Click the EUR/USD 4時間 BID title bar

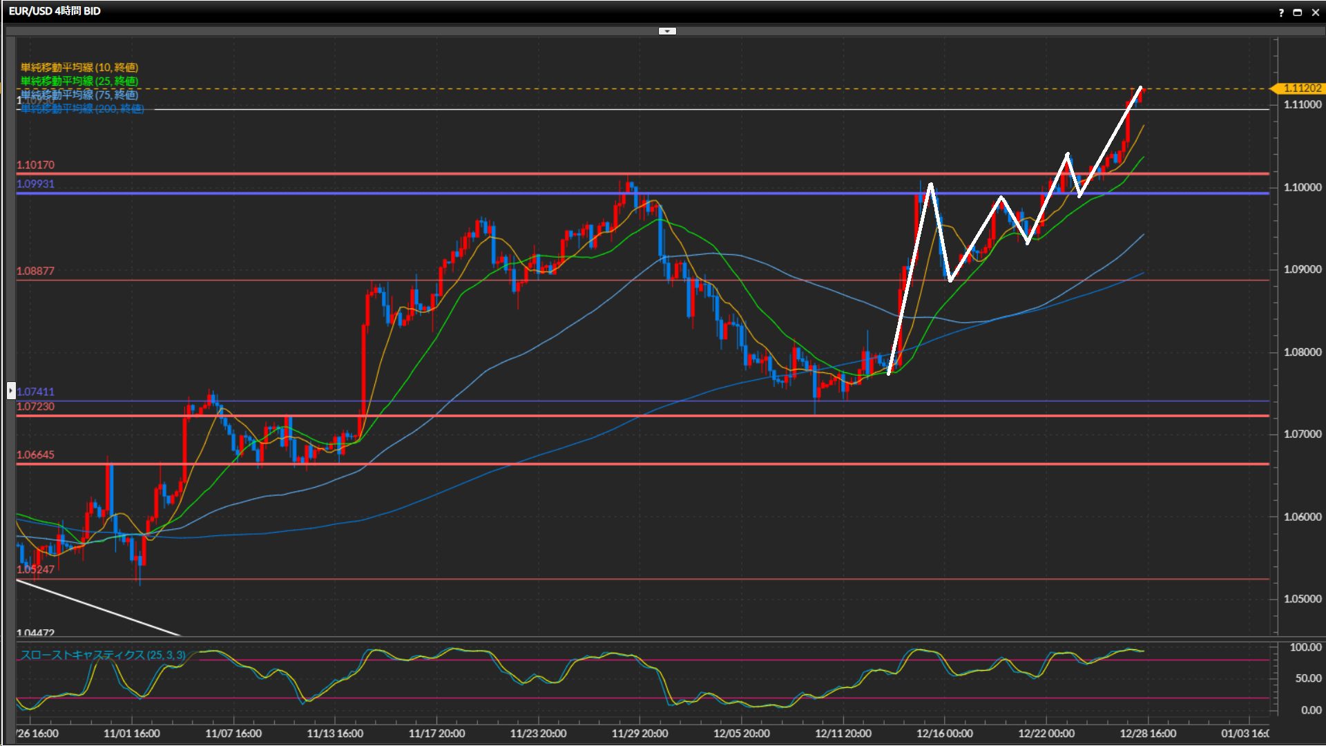coord(55,11)
